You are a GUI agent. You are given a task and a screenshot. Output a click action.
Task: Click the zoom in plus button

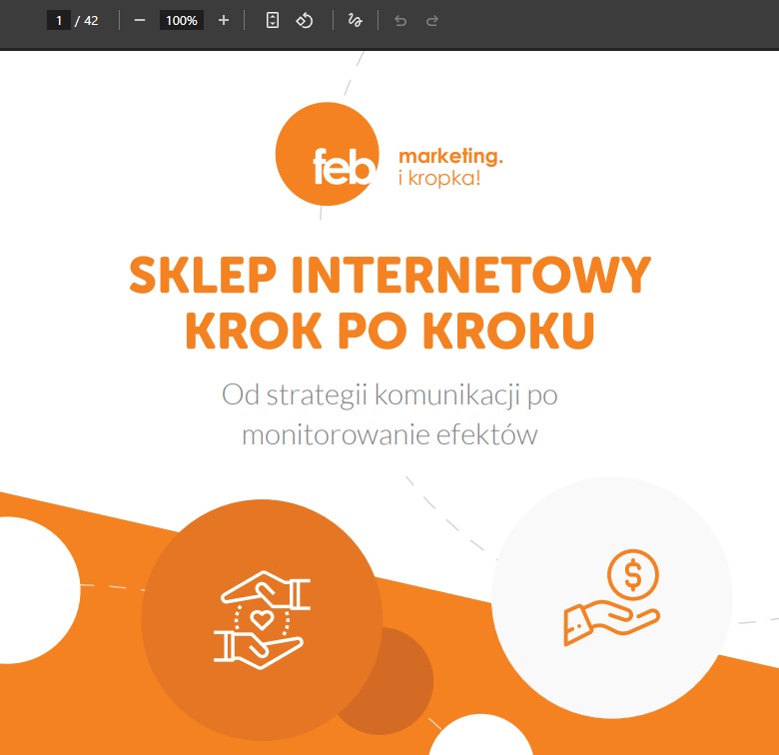224,20
